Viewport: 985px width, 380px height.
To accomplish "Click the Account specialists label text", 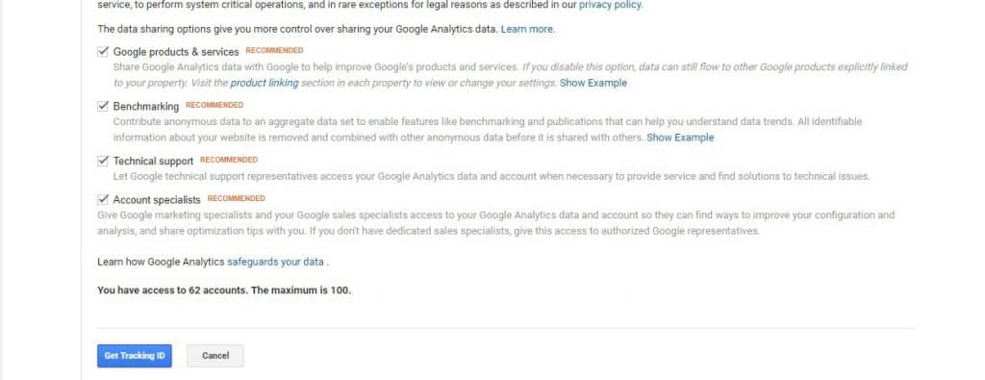I will (157, 200).
